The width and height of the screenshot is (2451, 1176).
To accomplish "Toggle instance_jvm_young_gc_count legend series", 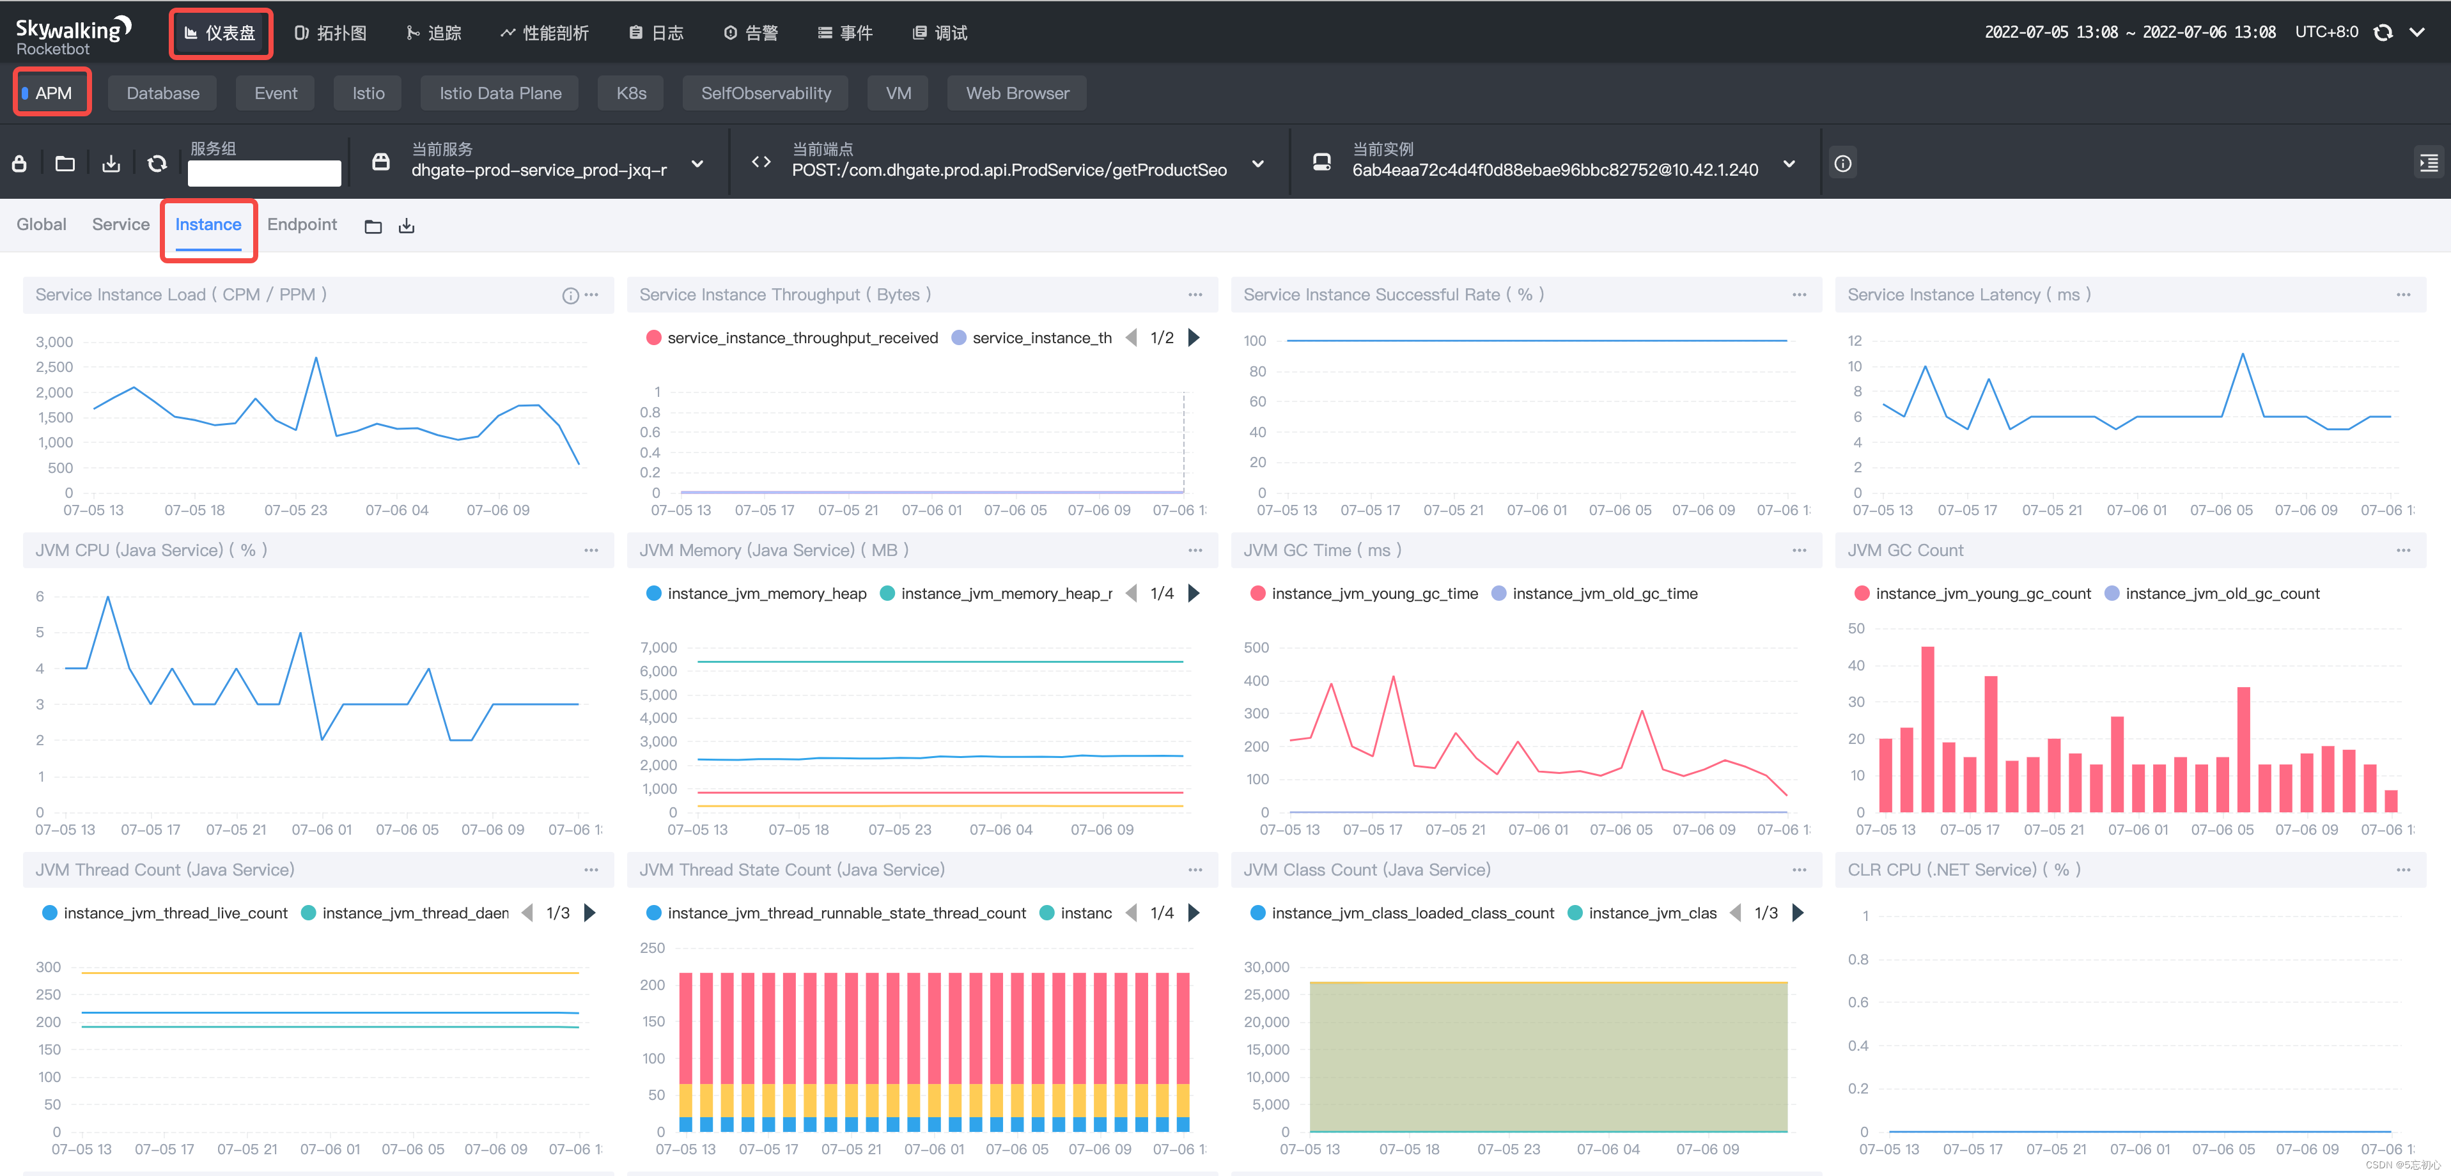I will pos(1972,594).
